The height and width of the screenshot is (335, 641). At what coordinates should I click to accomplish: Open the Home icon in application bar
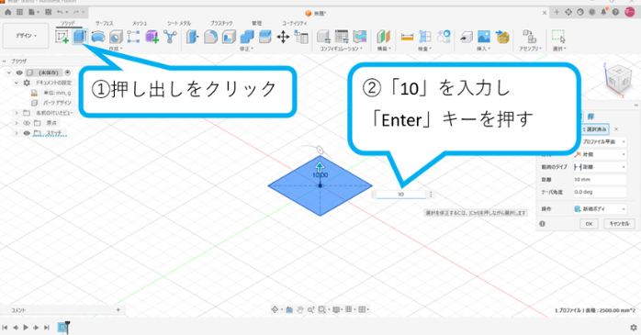coord(7,12)
